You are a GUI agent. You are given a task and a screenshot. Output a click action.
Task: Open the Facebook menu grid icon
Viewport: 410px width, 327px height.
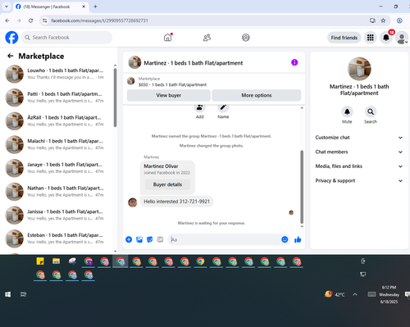(x=370, y=38)
